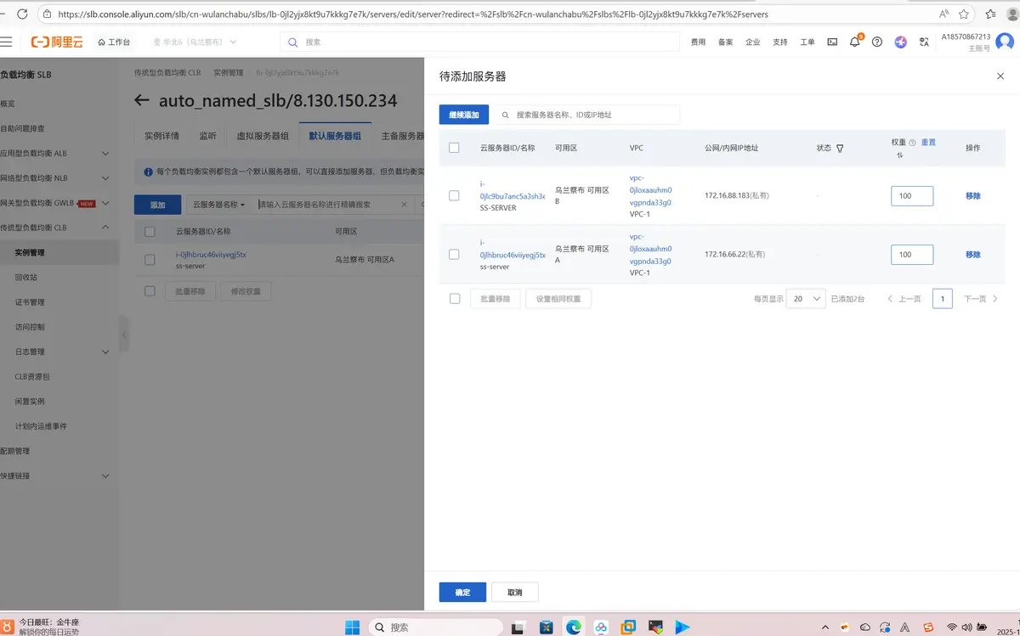Select the 默认服务器组 tab
The height and width of the screenshot is (636, 1020).
point(335,136)
